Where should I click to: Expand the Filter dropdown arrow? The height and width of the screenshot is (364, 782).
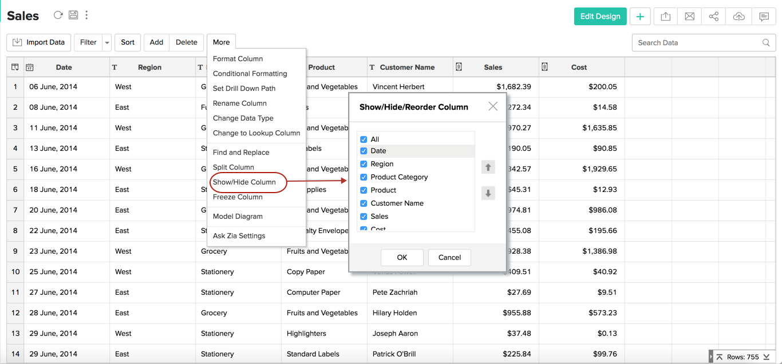(107, 42)
